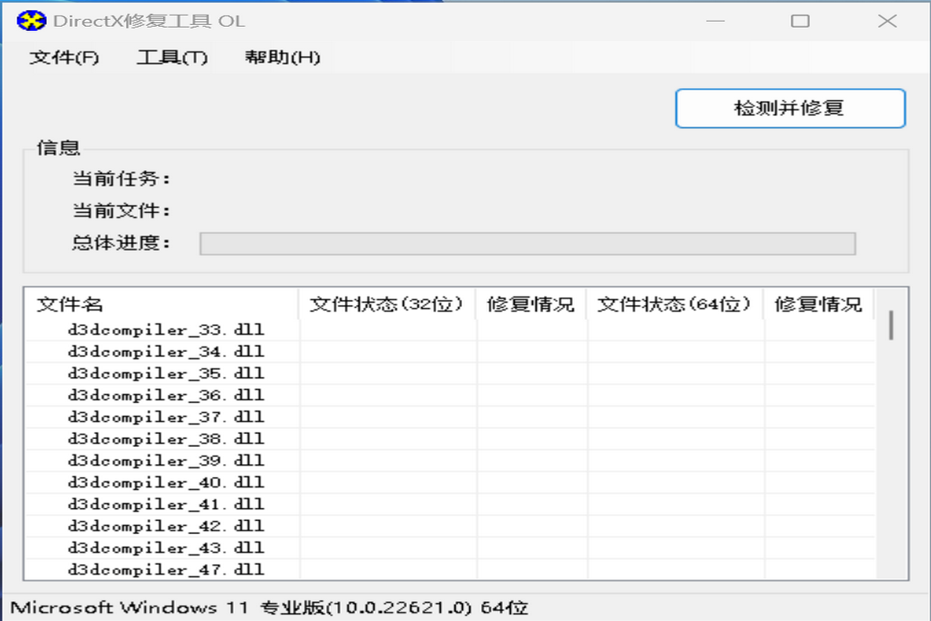Select the d3dcompiler_40.dll entry
Viewport: 931px width, 621px height.
click(166, 482)
